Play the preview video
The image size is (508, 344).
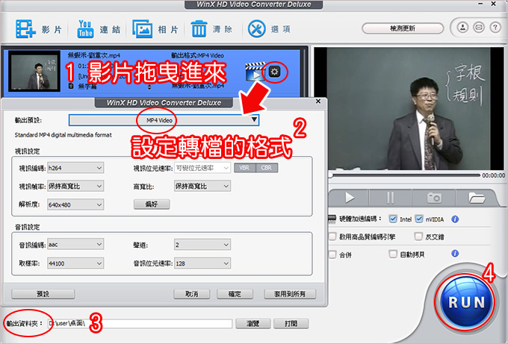pyautogui.click(x=350, y=197)
